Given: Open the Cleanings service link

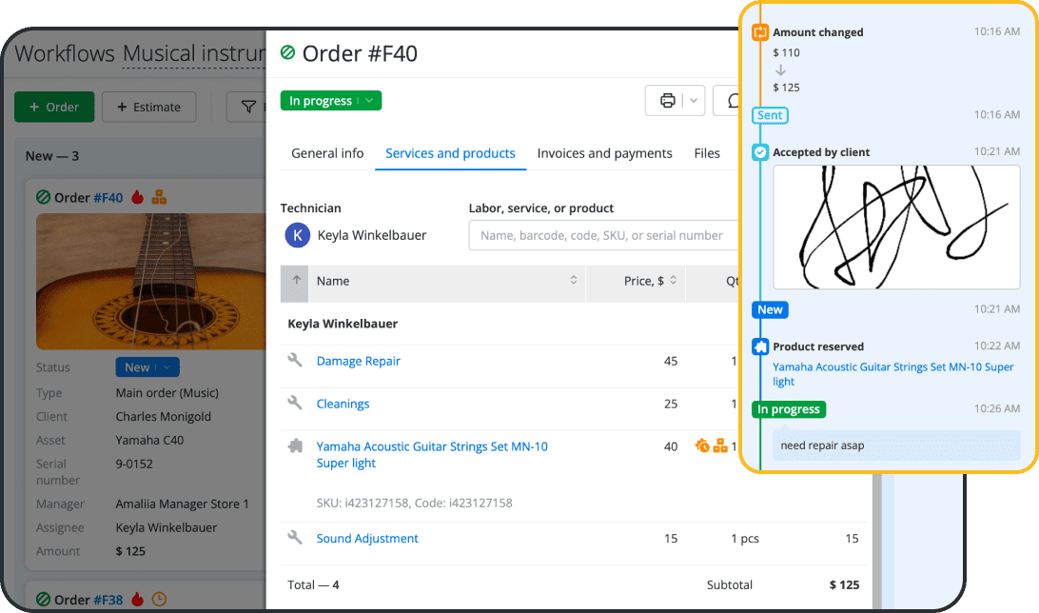Looking at the screenshot, I should (x=343, y=404).
